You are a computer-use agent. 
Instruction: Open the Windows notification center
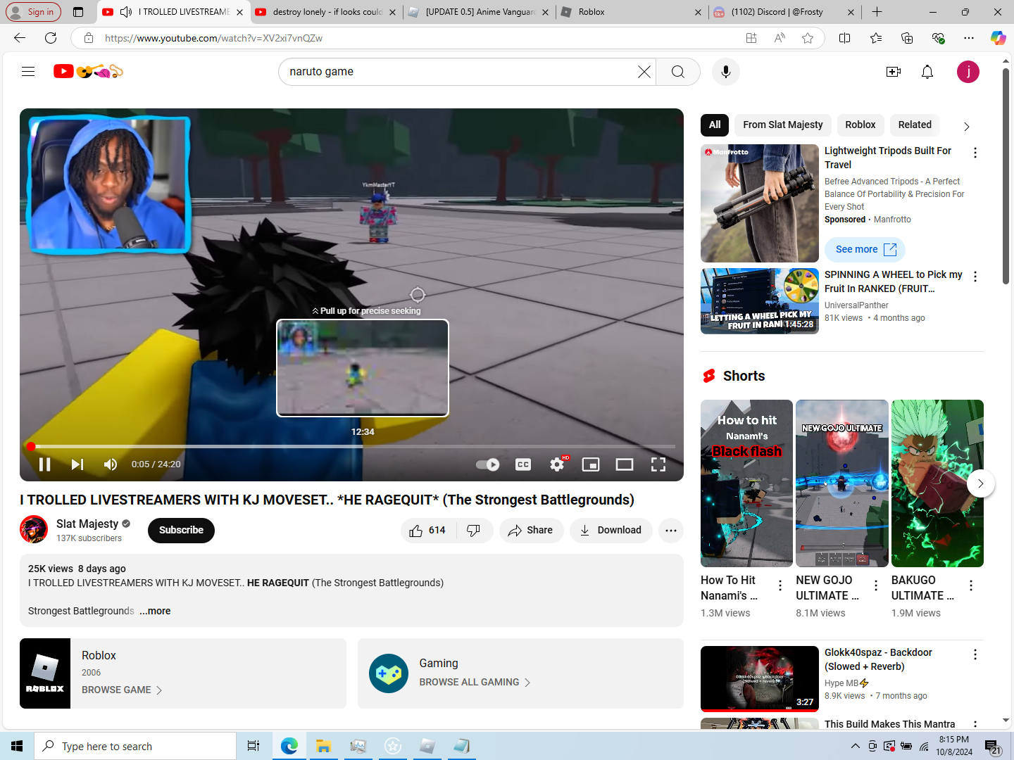(x=993, y=747)
